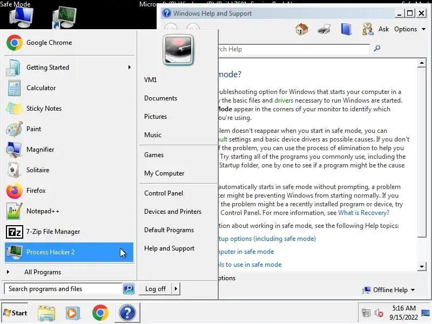Launch Process Hacker 2
The image size is (432, 324).
(x=69, y=252)
